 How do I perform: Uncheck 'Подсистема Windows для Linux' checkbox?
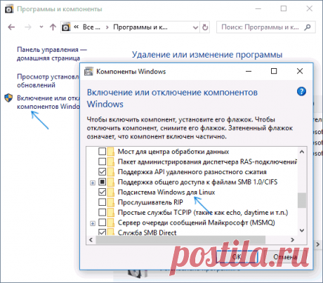pos(102,192)
